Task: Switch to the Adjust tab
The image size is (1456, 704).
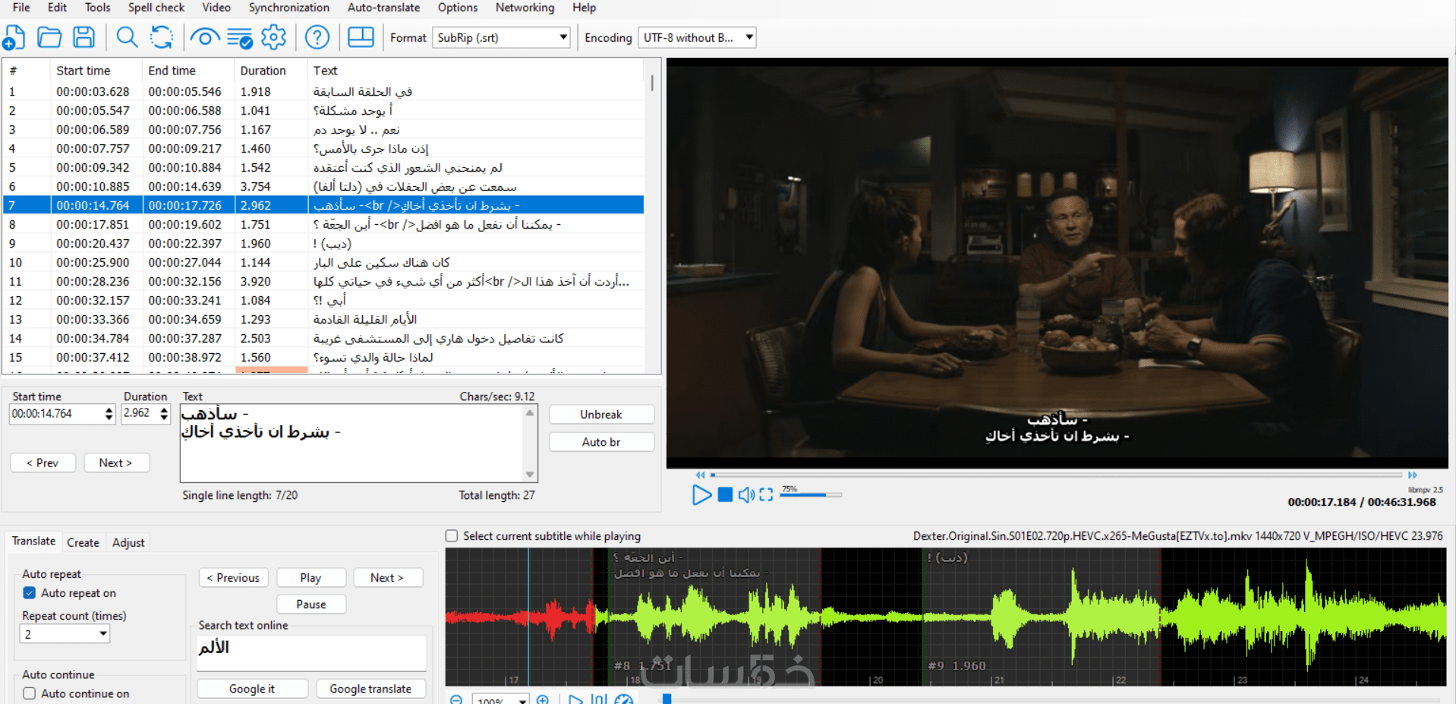Action: tap(128, 542)
